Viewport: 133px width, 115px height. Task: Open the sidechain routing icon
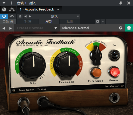12,9
